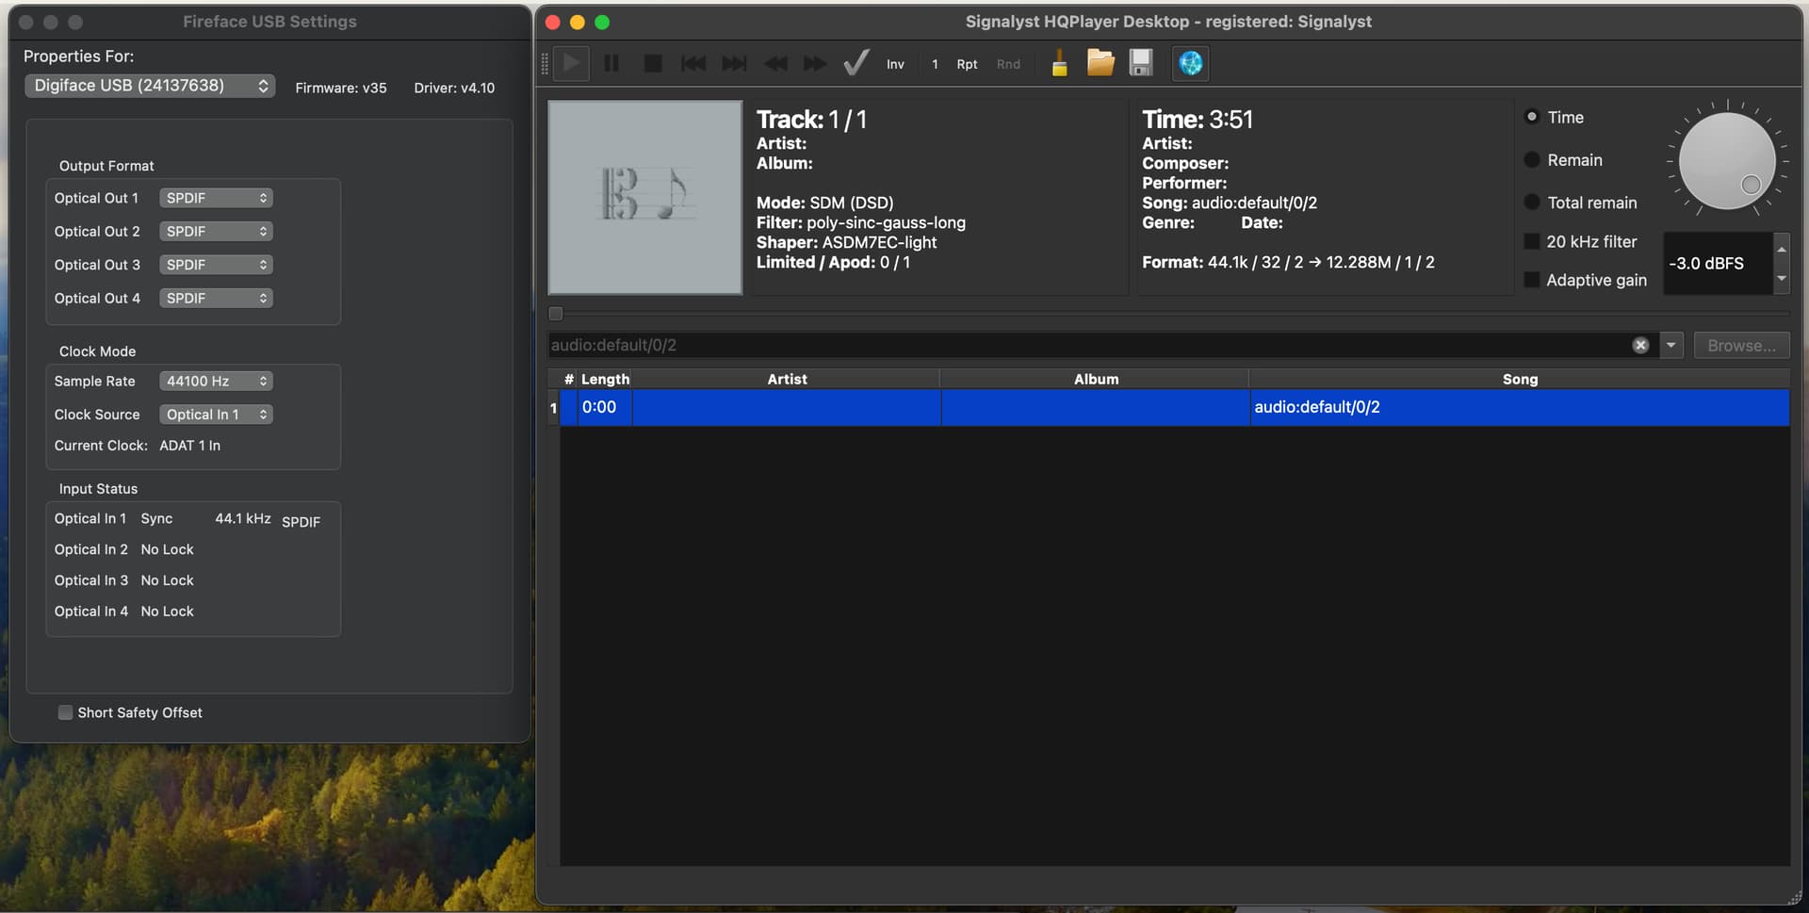
Task: Click row number 1 in playlist
Action: (554, 408)
